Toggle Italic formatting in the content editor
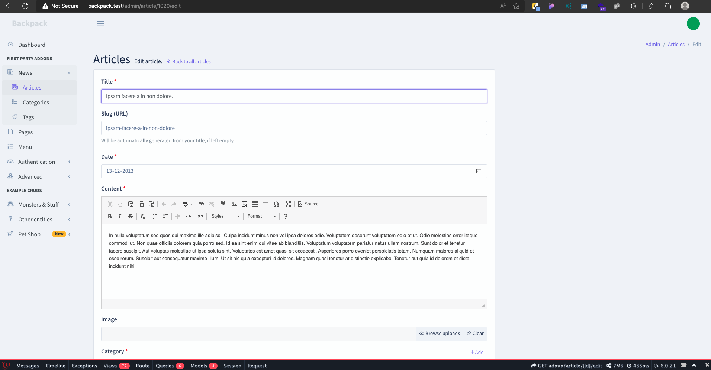Viewport: 711px width, 370px height. [120, 216]
